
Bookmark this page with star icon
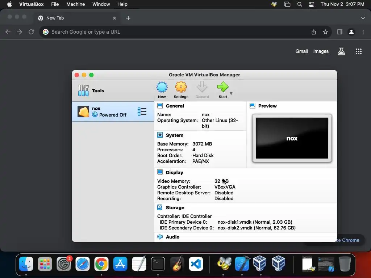pyautogui.click(x=325, y=32)
